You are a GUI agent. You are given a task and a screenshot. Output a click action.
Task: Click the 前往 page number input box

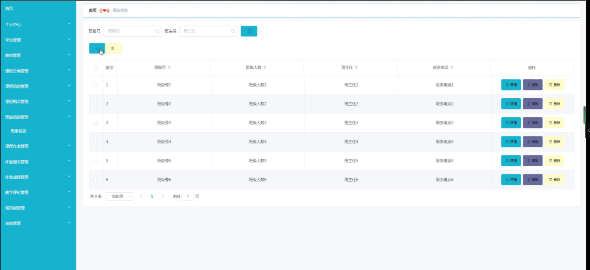pos(188,196)
